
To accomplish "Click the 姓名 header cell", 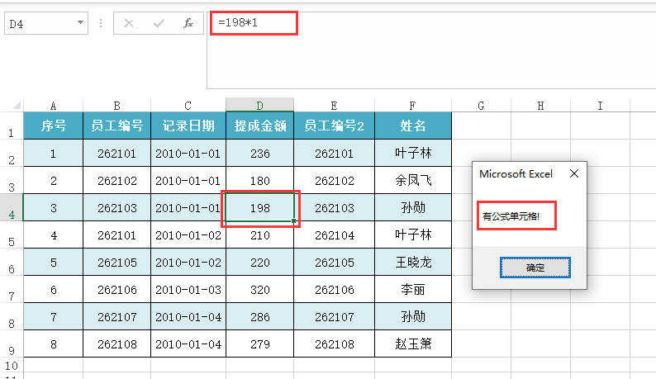I will point(413,126).
